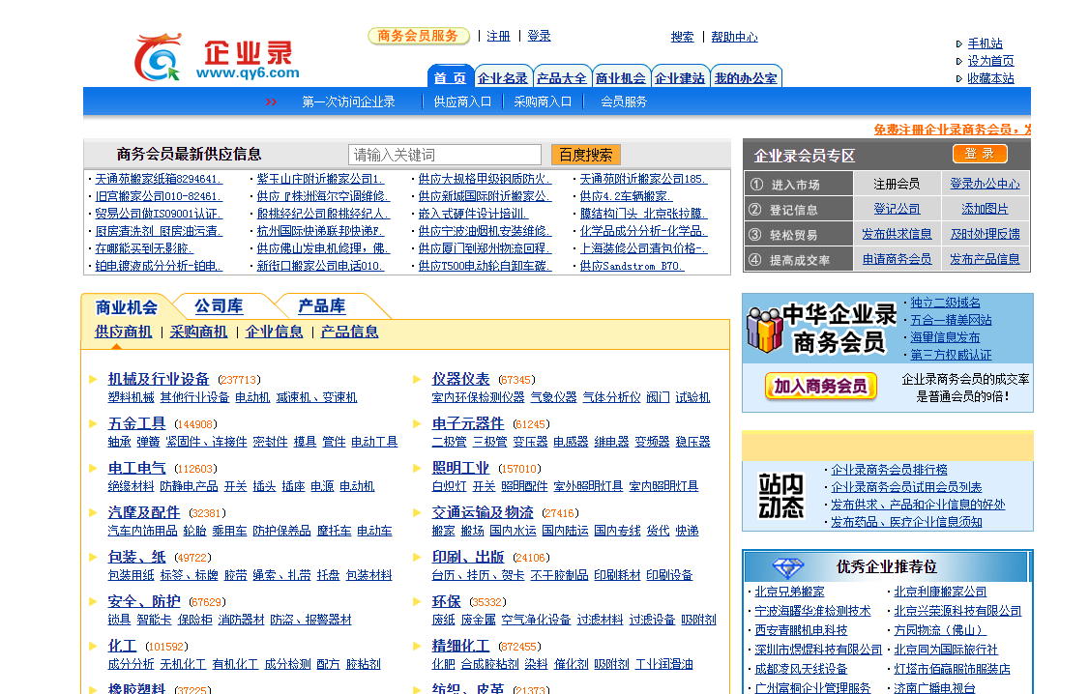Click the yellow triangle beside 机械及行业设备
Image resolution: width=1089 pixels, height=694 pixels.
coord(93,379)
